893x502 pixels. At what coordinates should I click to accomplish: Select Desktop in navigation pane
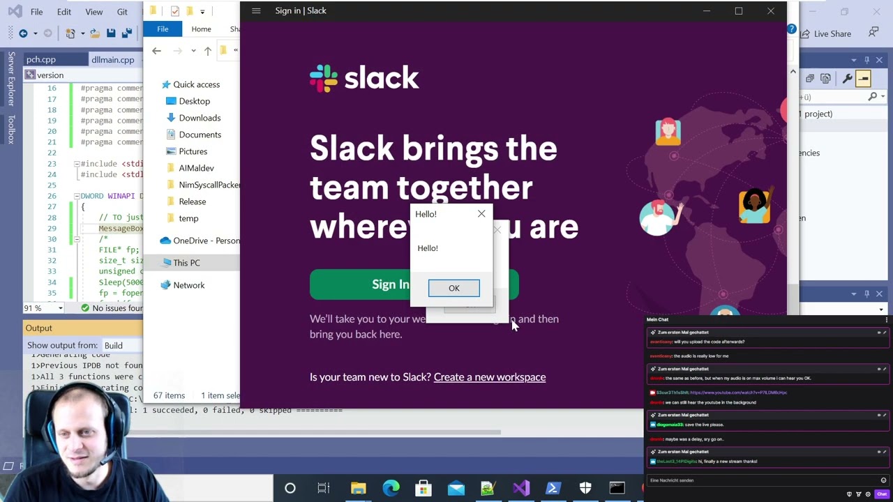pyautogui.click(x=187, y=101)
